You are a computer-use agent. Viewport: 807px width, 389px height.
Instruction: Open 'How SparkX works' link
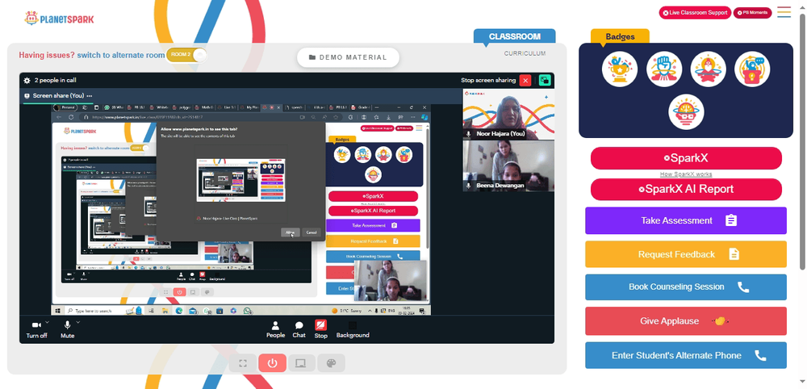[686, 174]
